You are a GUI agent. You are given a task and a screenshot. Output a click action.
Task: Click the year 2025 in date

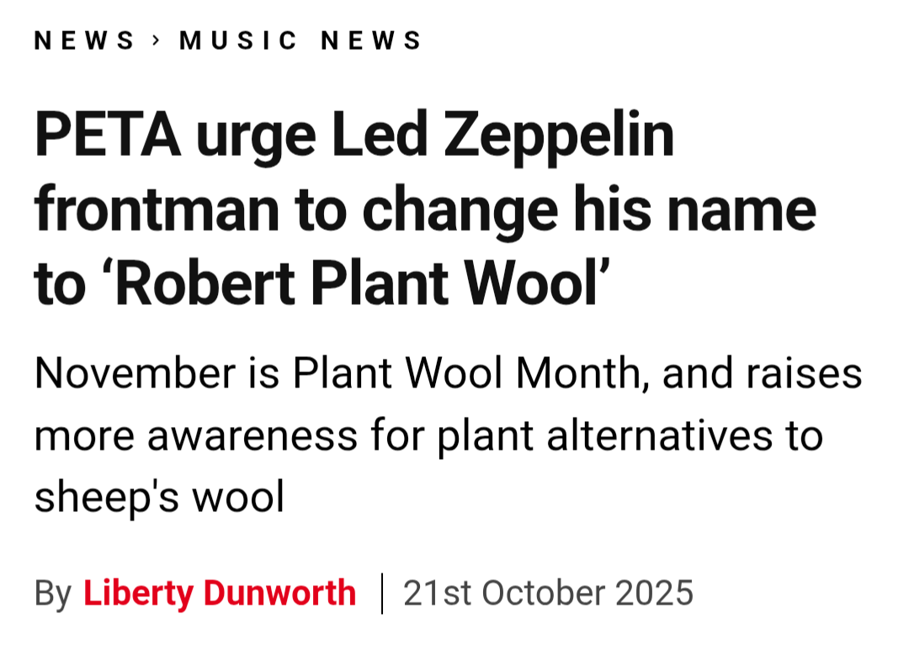(x=654, y=593)
